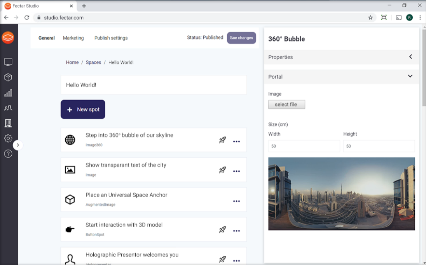426x265 pixels.
Task: Click Status: Published text
Action: (x=205, y=37)
